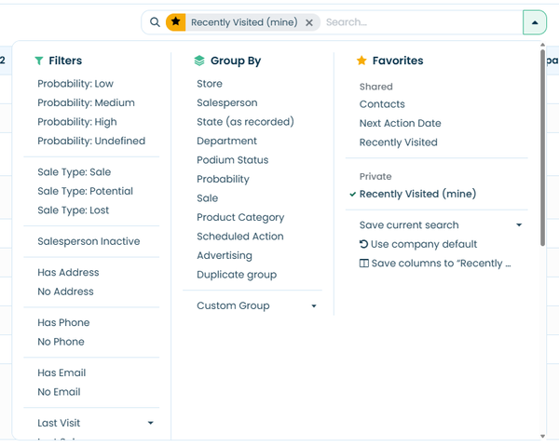
Task: Enable the Has Address filter
Action: [68, 272]
